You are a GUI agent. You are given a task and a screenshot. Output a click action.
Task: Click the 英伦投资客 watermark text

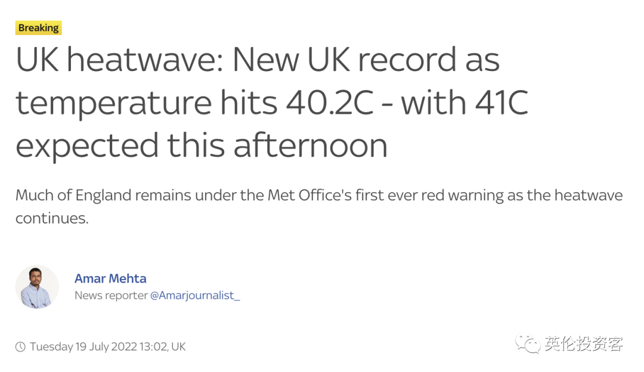click(x=584, y=344)
